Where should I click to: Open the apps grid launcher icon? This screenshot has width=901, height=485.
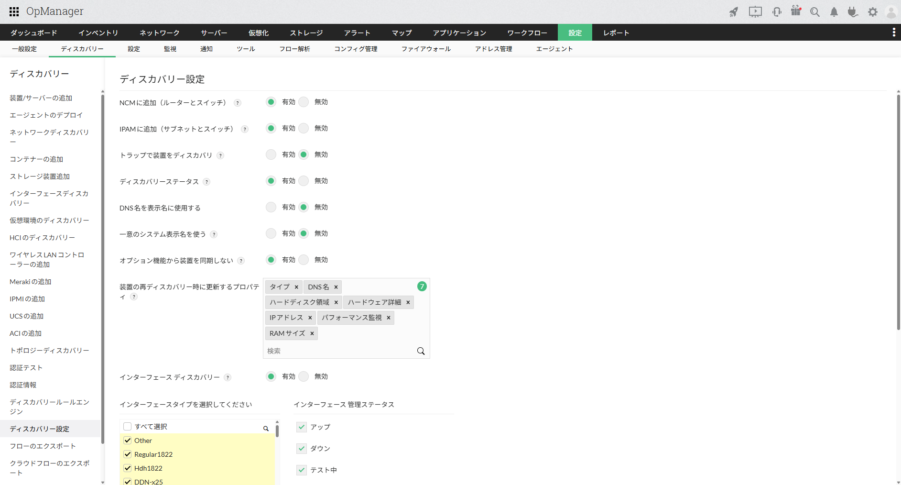coord(14,11)
